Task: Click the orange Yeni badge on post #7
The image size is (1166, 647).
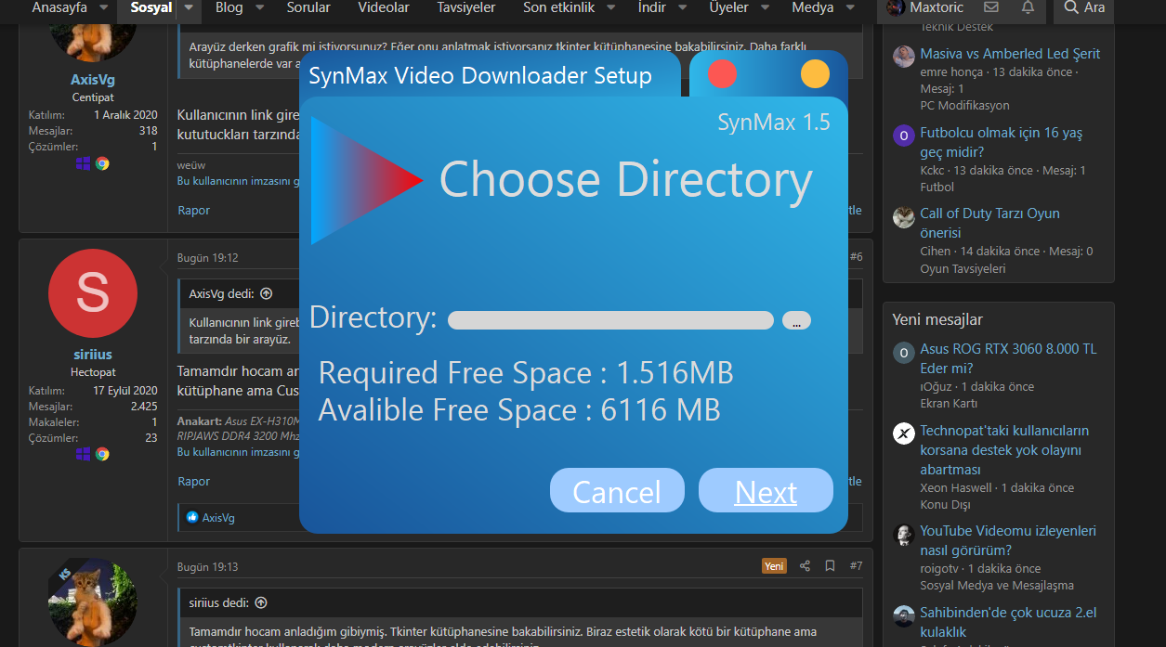Action: (x=774, y=566)
